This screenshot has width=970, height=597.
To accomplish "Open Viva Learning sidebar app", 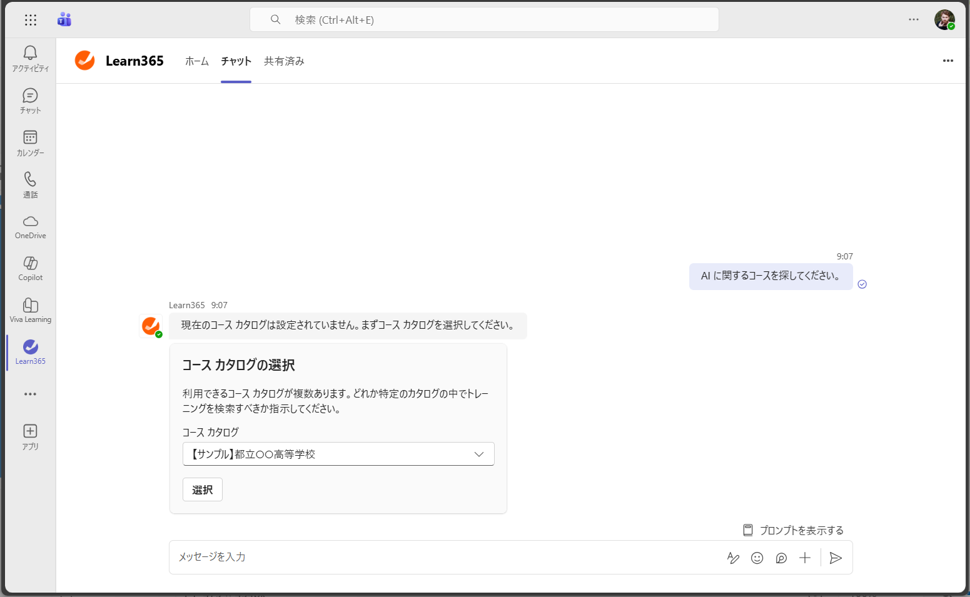I will tap(30, 310).
